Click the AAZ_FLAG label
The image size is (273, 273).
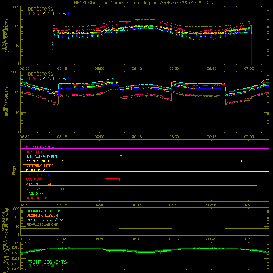pyautogui.click(x=33, y=189)
